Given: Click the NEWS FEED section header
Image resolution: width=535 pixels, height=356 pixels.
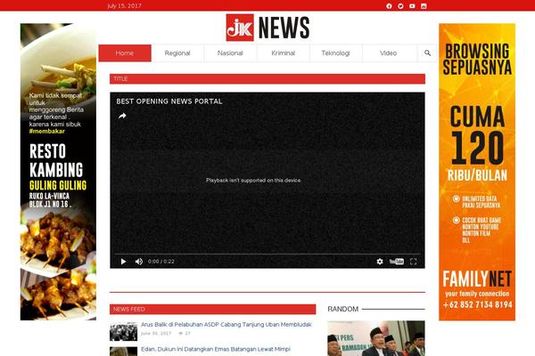Looking at the screenshot, I should pyautogui.click(x=212, y=310).
